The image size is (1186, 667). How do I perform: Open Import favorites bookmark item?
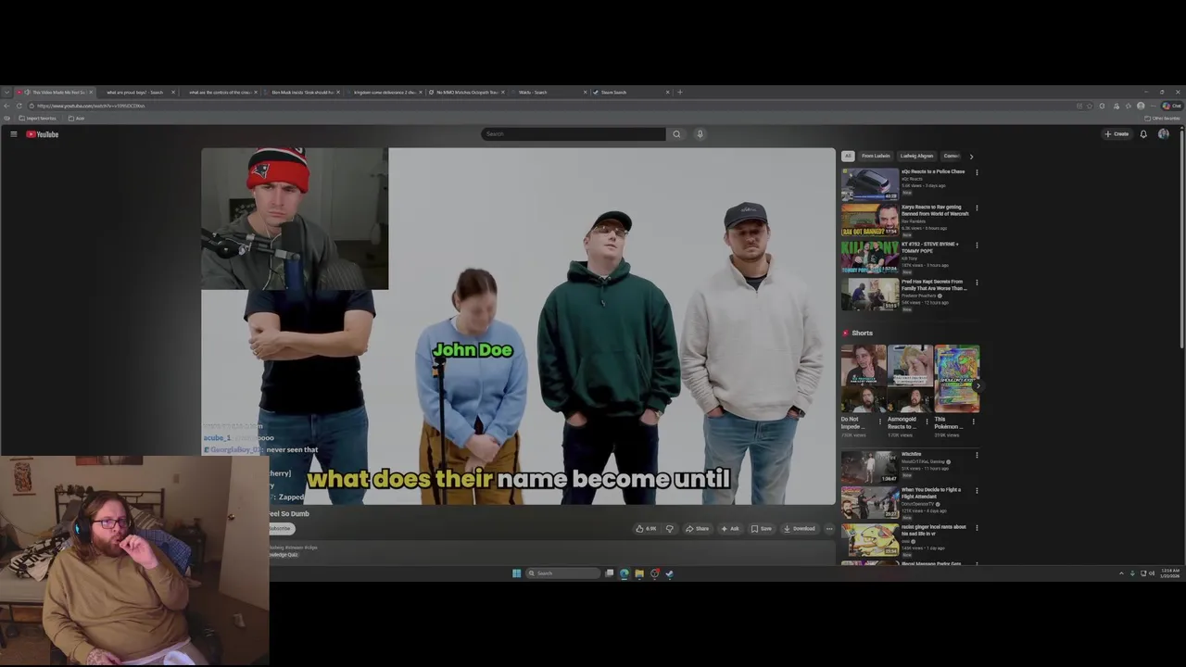pyautogui.click(x=37, y=119)
